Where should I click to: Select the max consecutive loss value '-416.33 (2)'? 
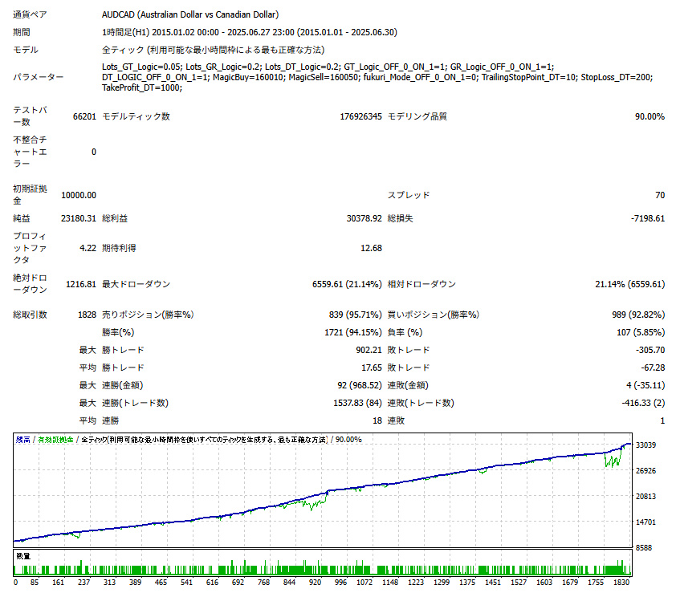(643, 404)
